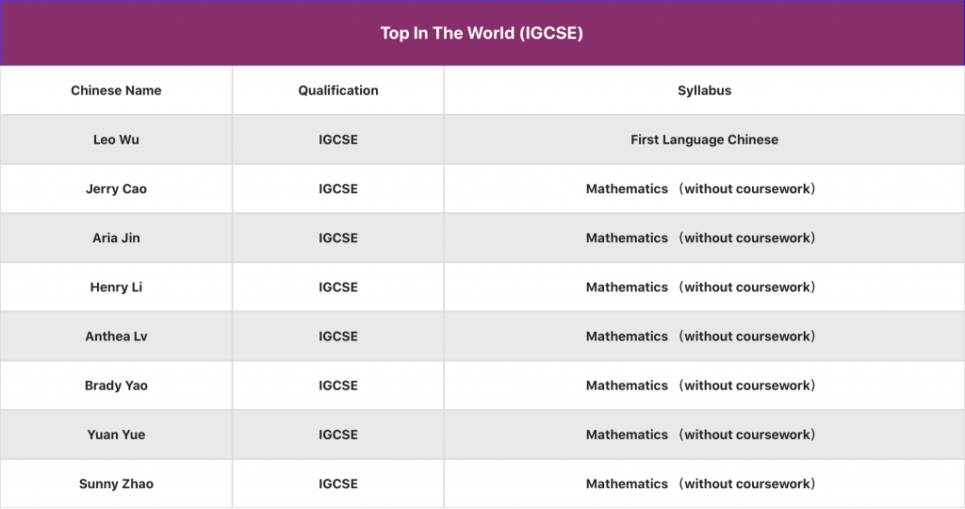Image resolution: width=965 pixels, height=509 pixels.
Task: Click the 'Syllabus' column header
Action: (x=704, y=90)
